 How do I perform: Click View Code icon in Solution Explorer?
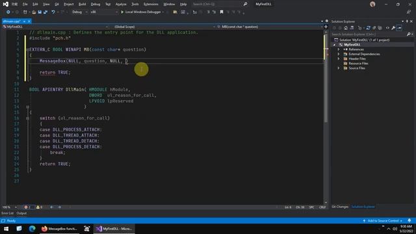pyautogui.click(x=387, y=28)
